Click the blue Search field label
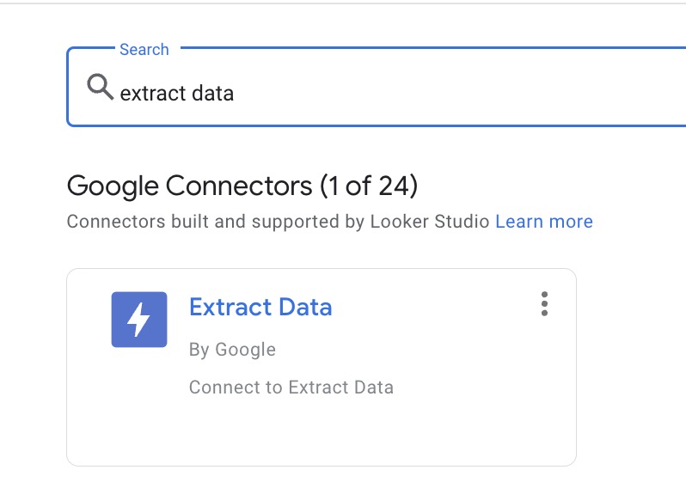The height and width of the screenshot is (488, 686). point(144,50)
